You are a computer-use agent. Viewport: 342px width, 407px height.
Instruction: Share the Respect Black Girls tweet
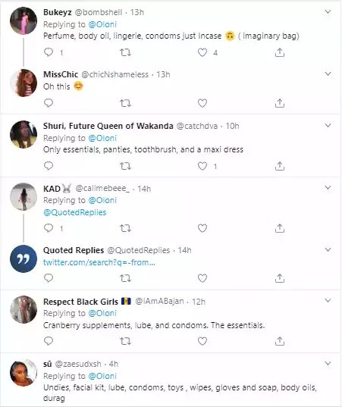pos(280,341)
